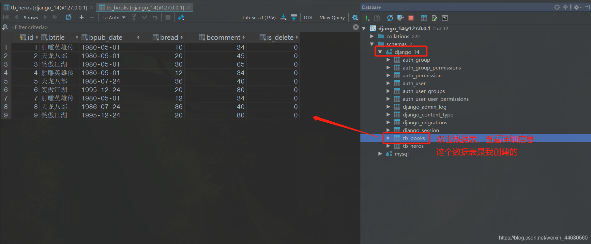Image resolution: width=591 pixels, height=244 pixels.
Task: Commit the transaction with the checkmark icon
Action: click(144, 17)
